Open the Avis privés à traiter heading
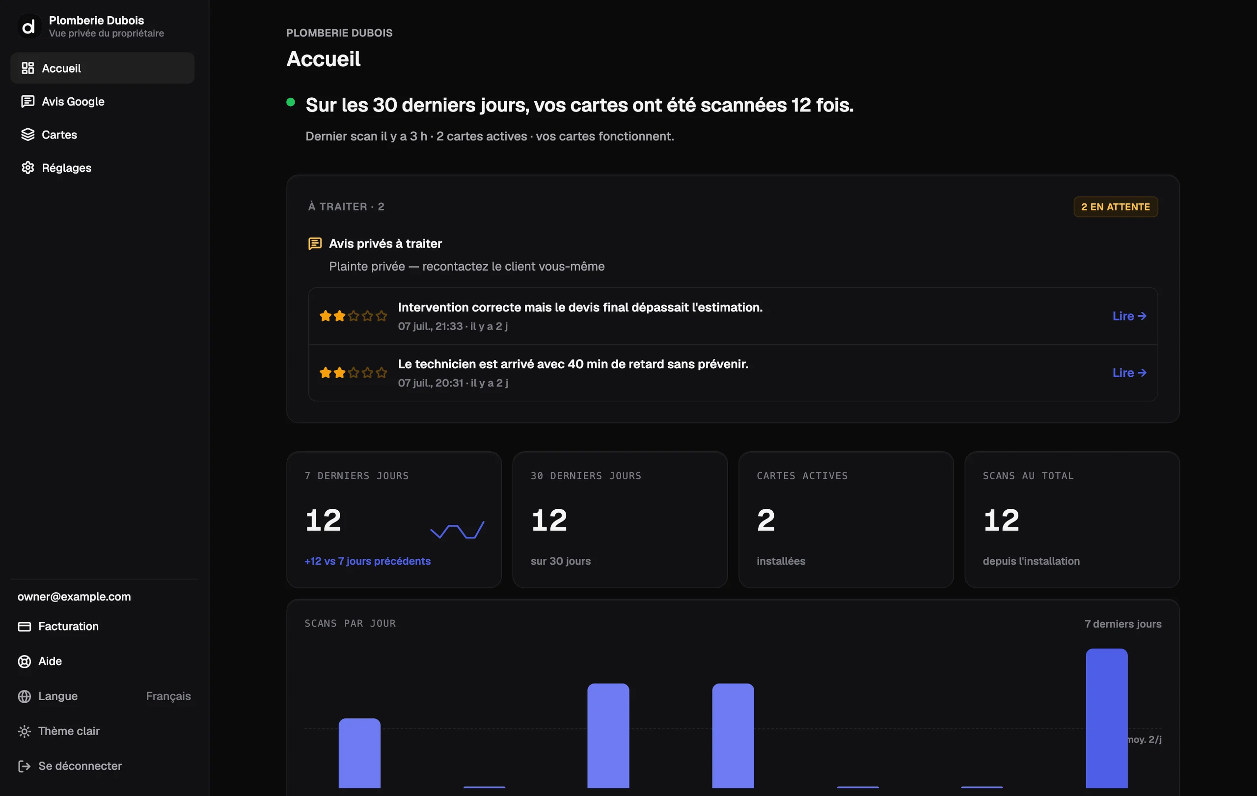 click(x=385, y=244)
